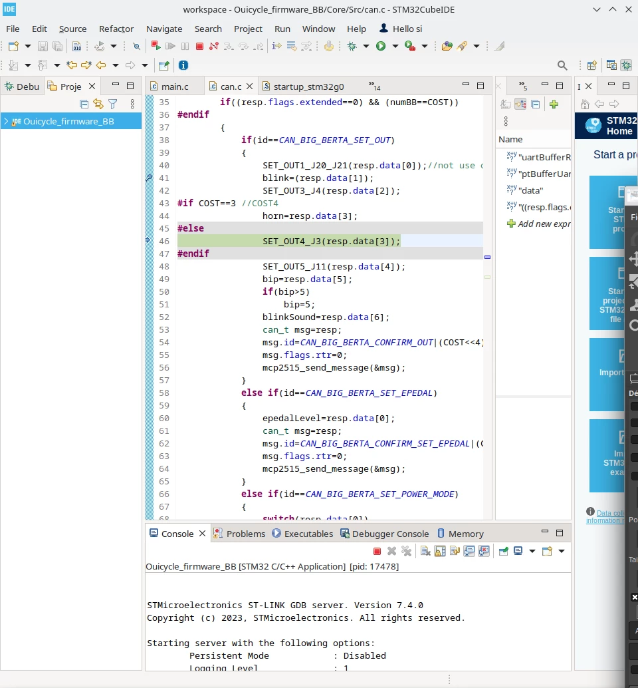Click the Step Into icon

click(229, 46)
